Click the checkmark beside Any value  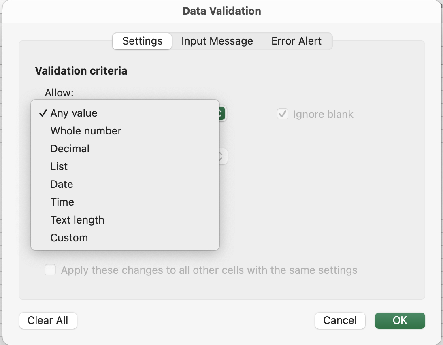click(x=43, y=113)
